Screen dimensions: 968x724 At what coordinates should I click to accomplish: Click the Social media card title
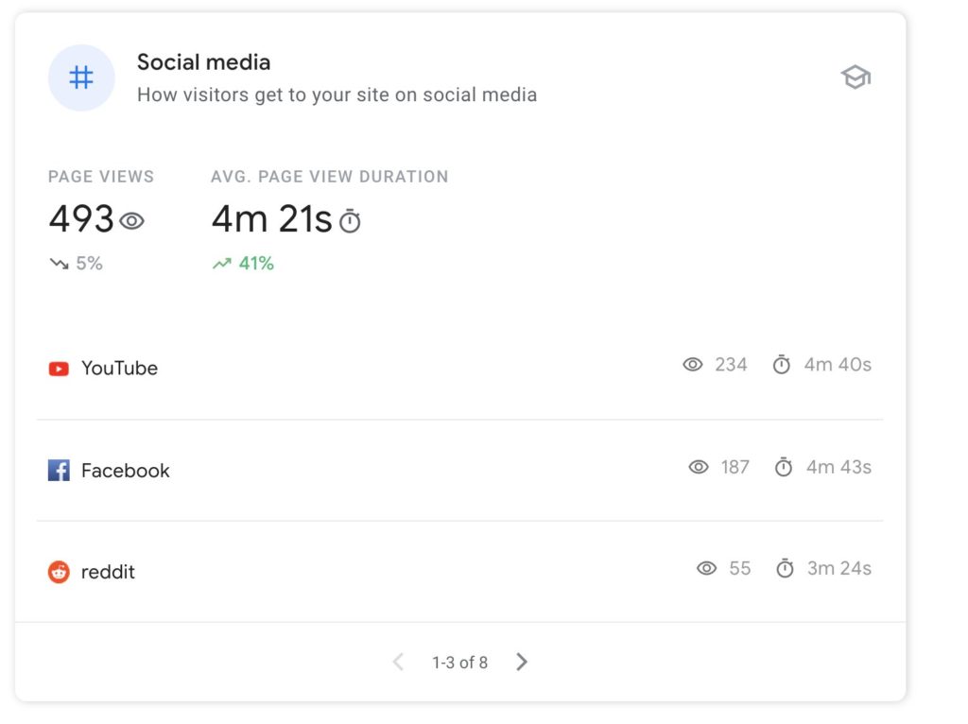click(x=204, y=62)
